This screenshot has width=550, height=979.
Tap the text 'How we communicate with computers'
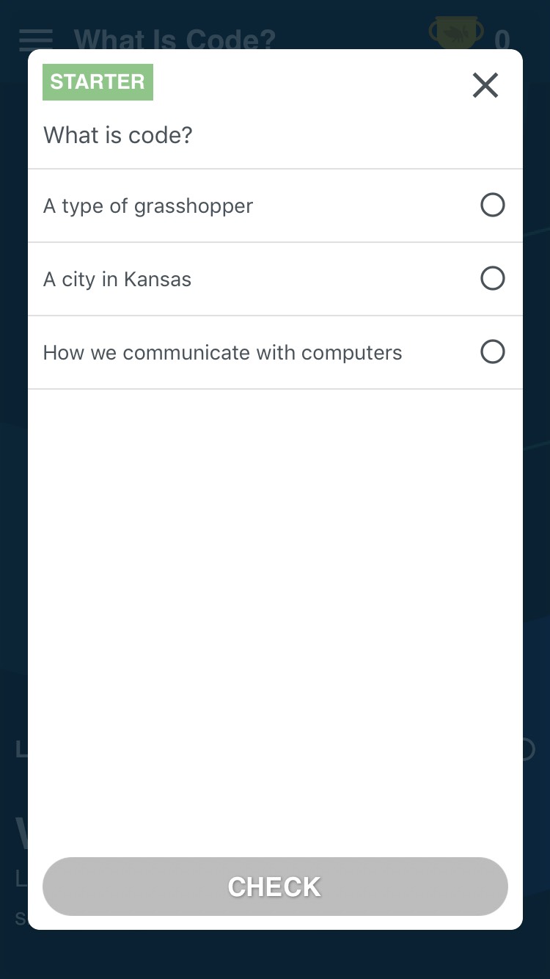(222, 353)
